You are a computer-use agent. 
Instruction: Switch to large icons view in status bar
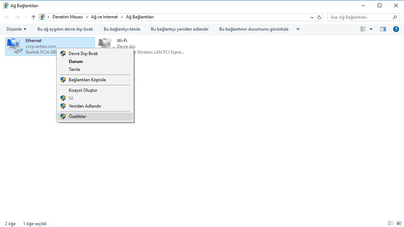(399, 223)
